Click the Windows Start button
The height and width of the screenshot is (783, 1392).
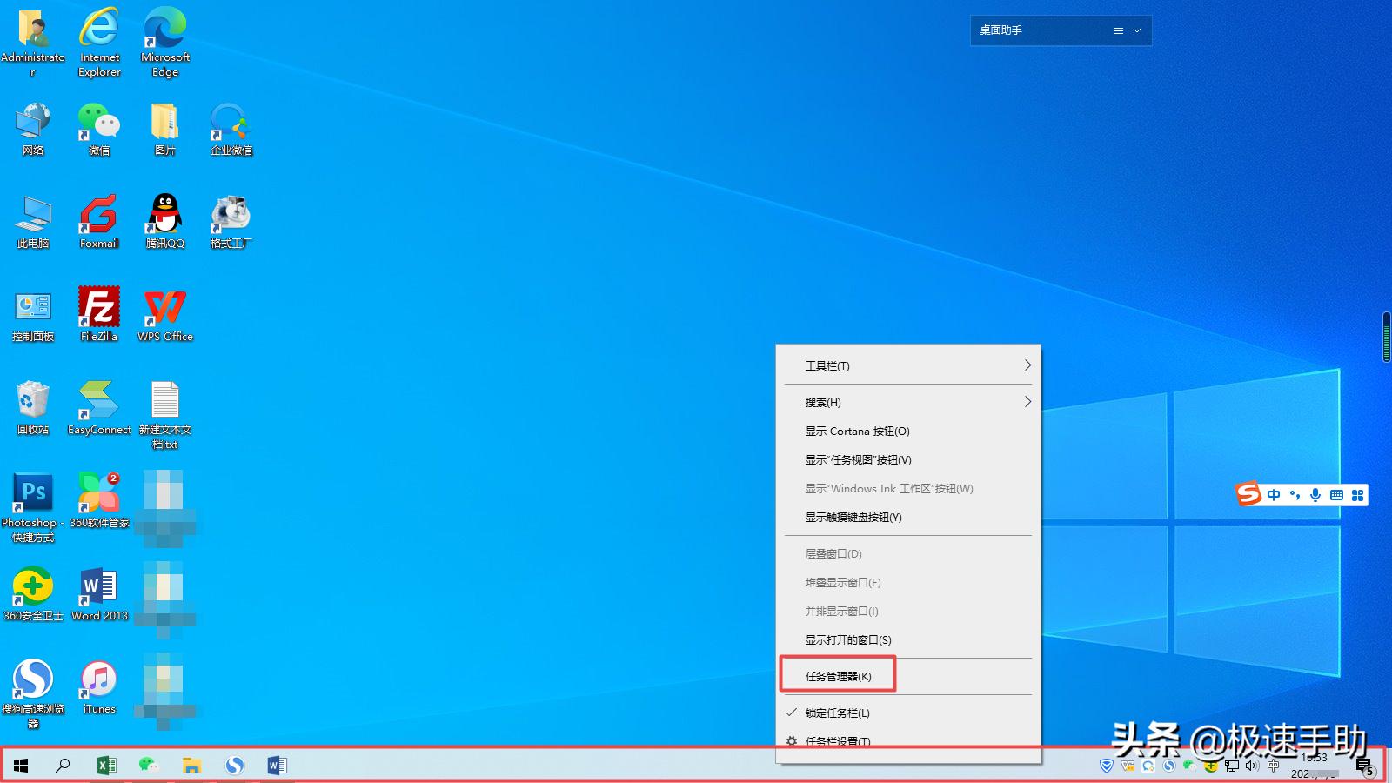pos(21,766)
